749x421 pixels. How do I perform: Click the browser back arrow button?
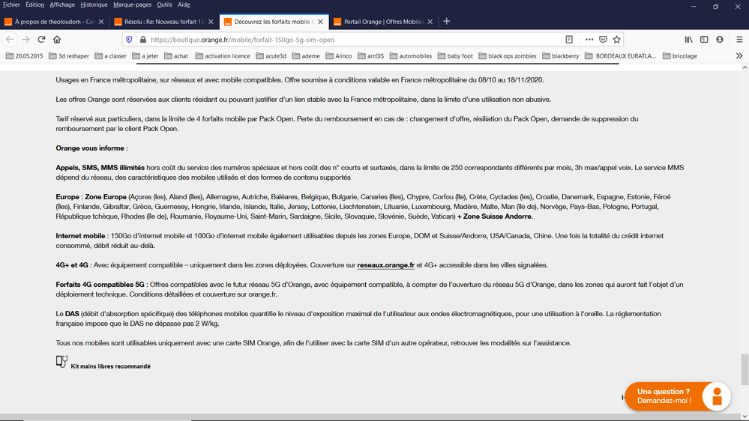pyautogui.click(x=10, y=40)
